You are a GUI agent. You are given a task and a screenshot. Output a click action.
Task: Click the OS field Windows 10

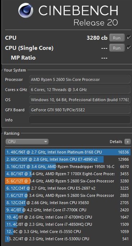[80, 100]
